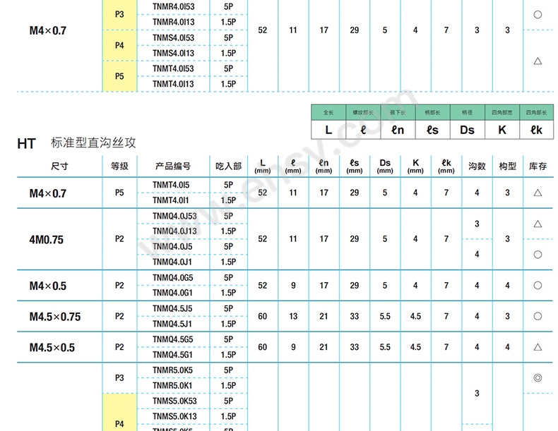The width and height of the screenshot is (558, 431).
Task: Select product code TNMQ4.0J5
Action: 172,247
